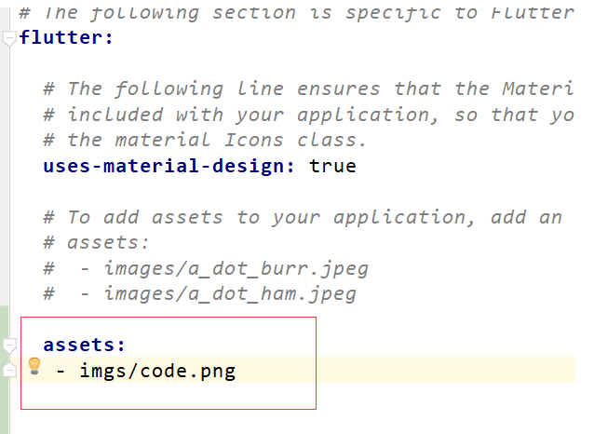Click the 'true' value after uses-material-design
This screenshot has width=594, height=434.
[332, 166]
